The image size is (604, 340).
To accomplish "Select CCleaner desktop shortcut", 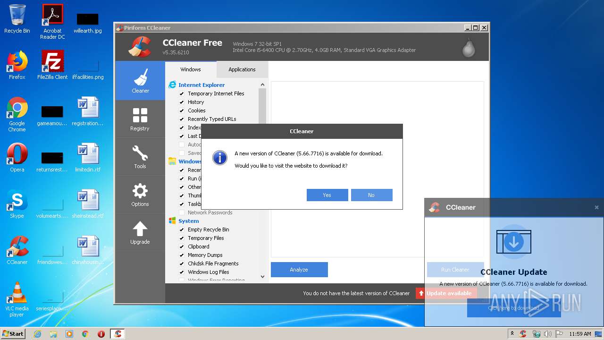I will [x=17, y=250].
